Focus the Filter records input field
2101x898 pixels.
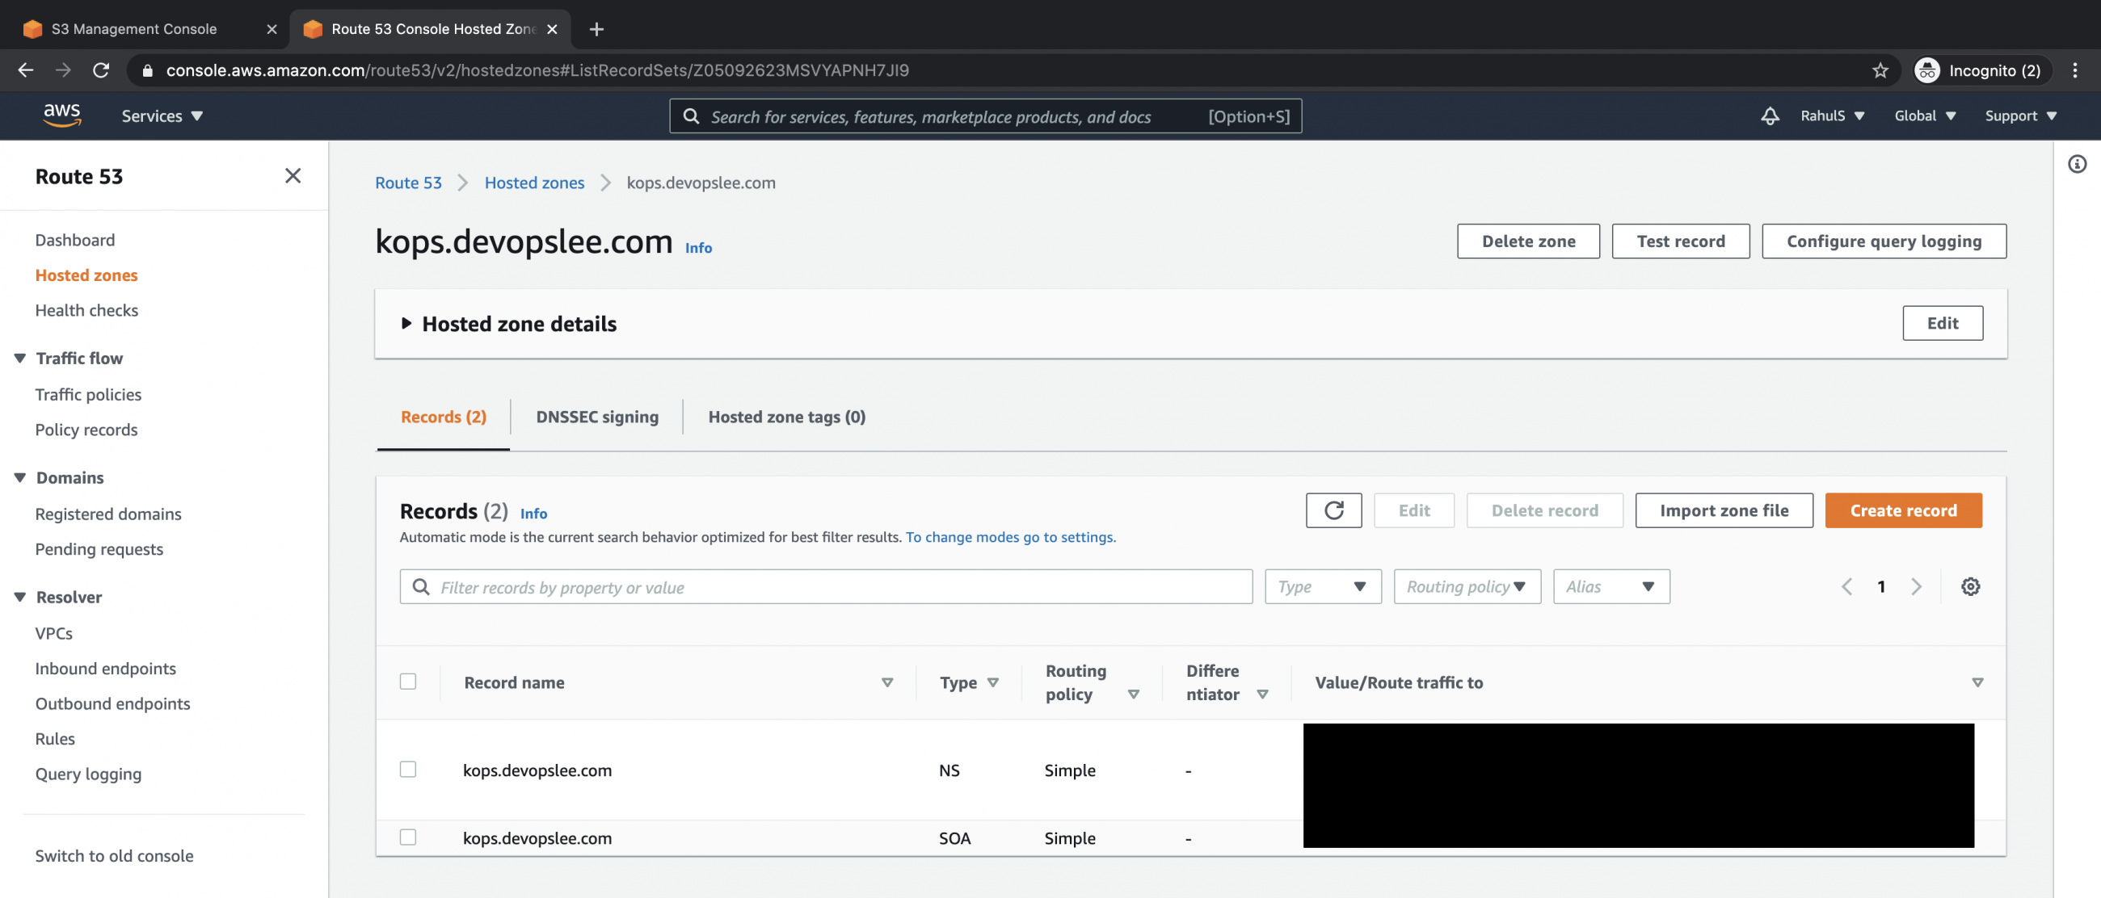825,586
